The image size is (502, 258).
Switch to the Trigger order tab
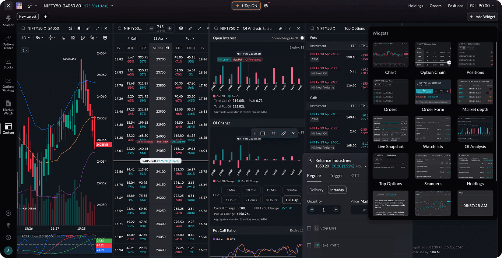coord(336,176)
